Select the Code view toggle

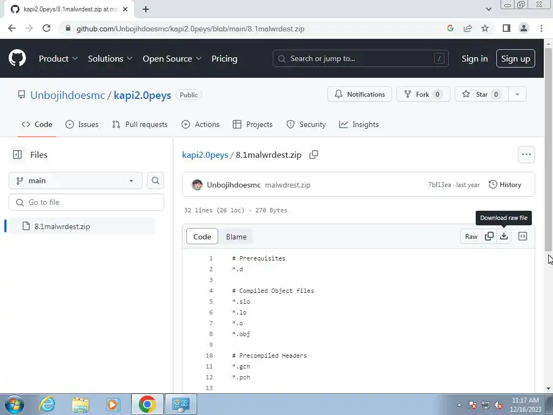click(202, 237)
